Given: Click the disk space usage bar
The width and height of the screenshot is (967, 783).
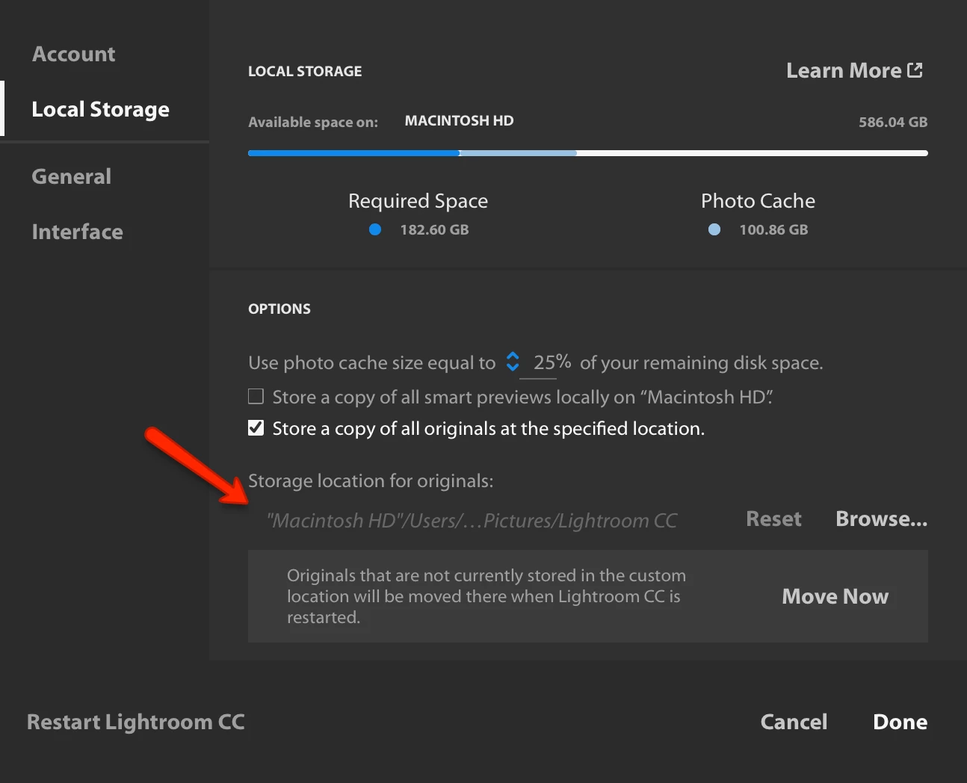Looking at the screenshot, I should point(588,153).
